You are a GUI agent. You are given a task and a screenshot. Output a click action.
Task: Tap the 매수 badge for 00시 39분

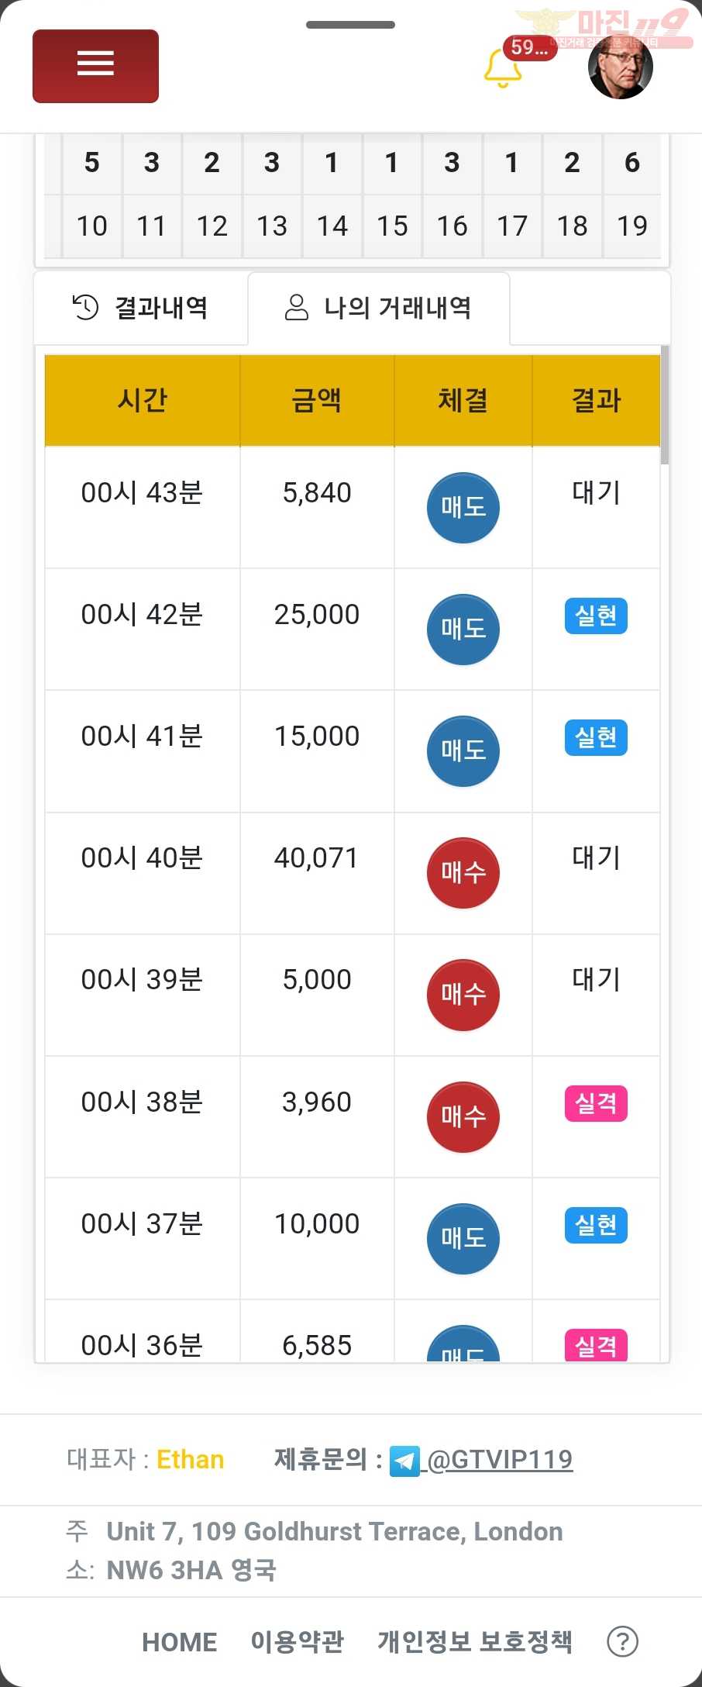point(463,995)
